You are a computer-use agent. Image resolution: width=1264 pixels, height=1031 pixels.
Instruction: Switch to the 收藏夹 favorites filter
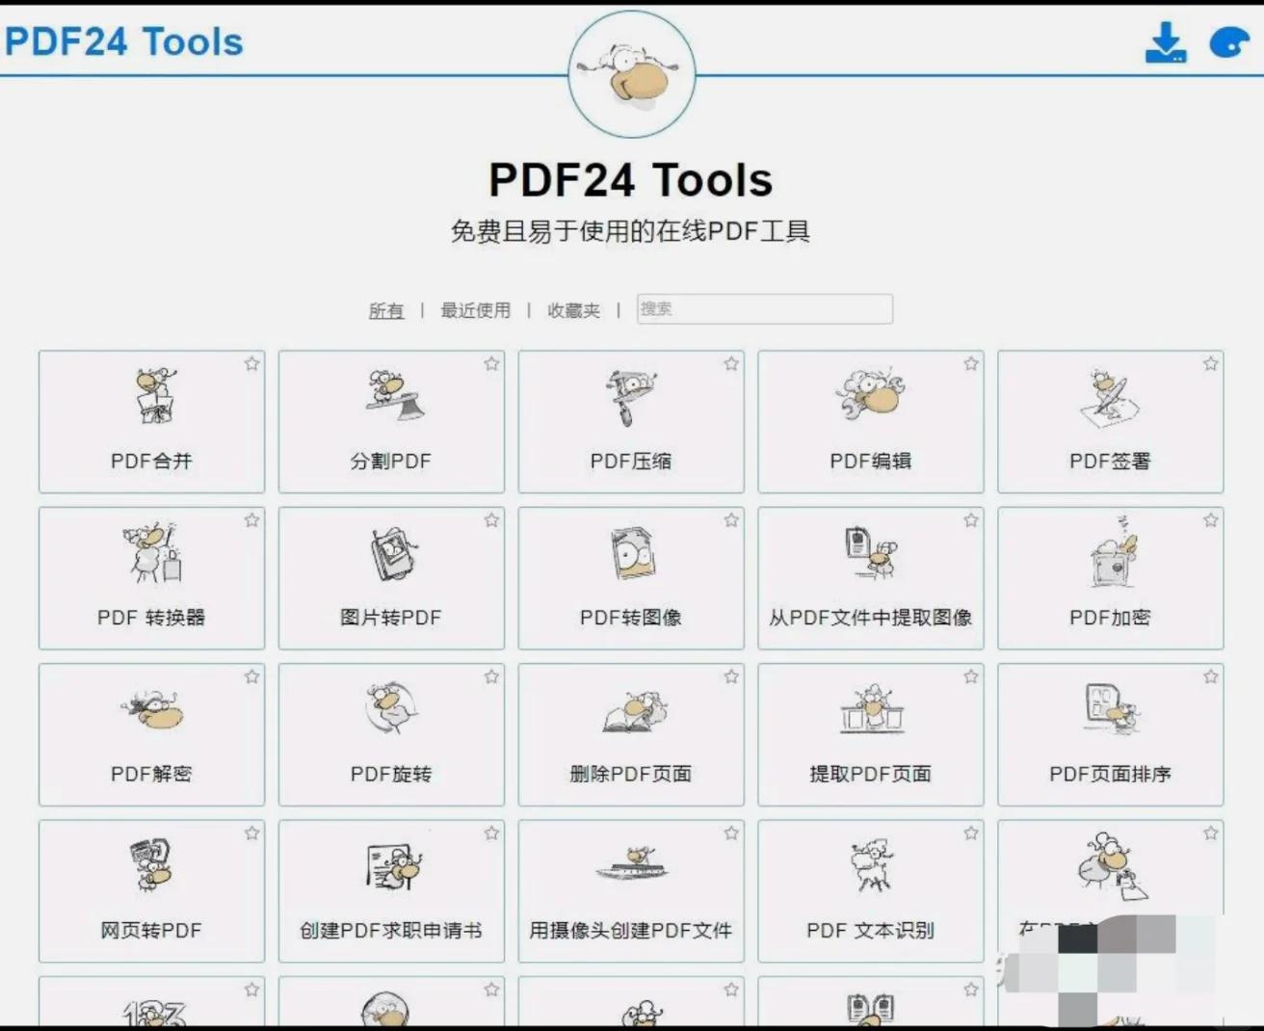click(x=574, y=310)
